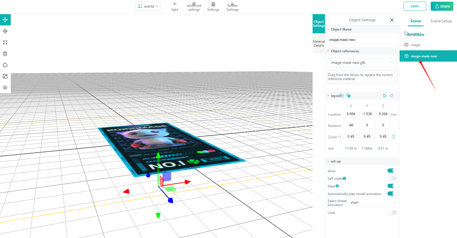This screenshot has width=457, height=238.
Task: Click the Mask help question icon
Action: point(337,186)
